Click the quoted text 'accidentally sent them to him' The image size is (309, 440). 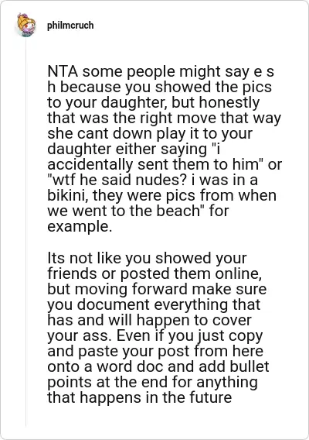[153, 165]
